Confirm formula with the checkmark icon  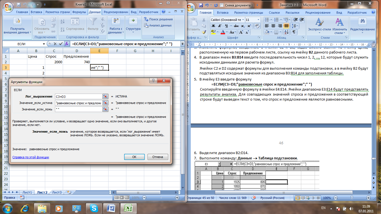[61, 44]
